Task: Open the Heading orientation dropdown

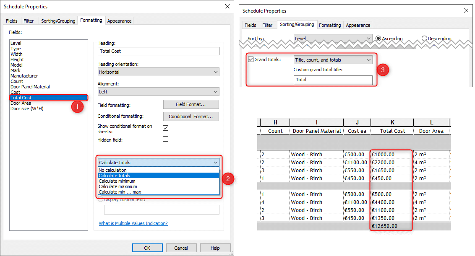Action: click(x=158, y=72)
